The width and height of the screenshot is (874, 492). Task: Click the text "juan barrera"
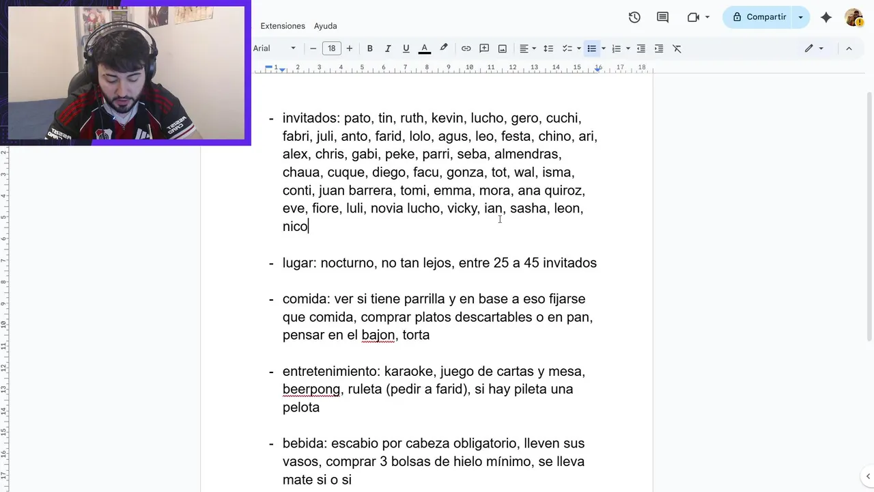coord(356,190)
